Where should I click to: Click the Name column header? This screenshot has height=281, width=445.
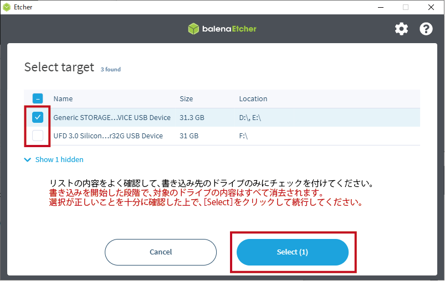pyautogui.click(x=63, y=98)
